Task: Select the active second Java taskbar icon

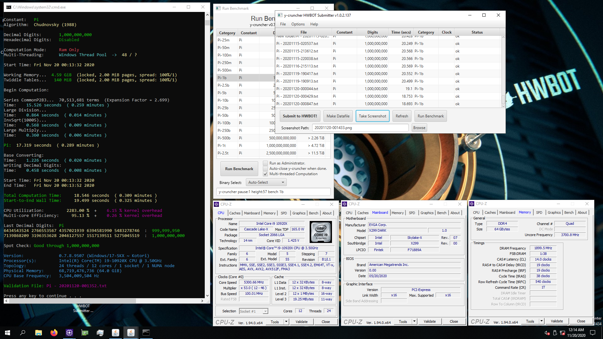Action: [x=131, y=333]
